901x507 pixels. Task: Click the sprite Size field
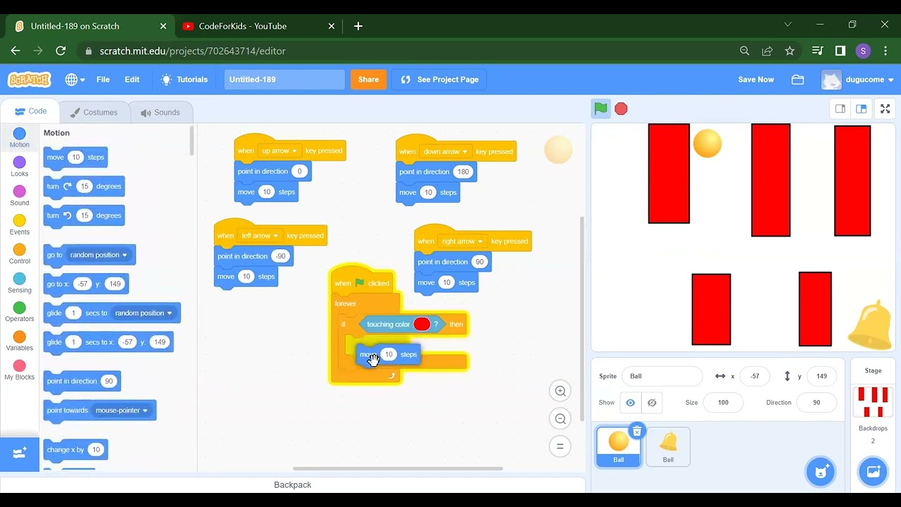tap(723, 403)
